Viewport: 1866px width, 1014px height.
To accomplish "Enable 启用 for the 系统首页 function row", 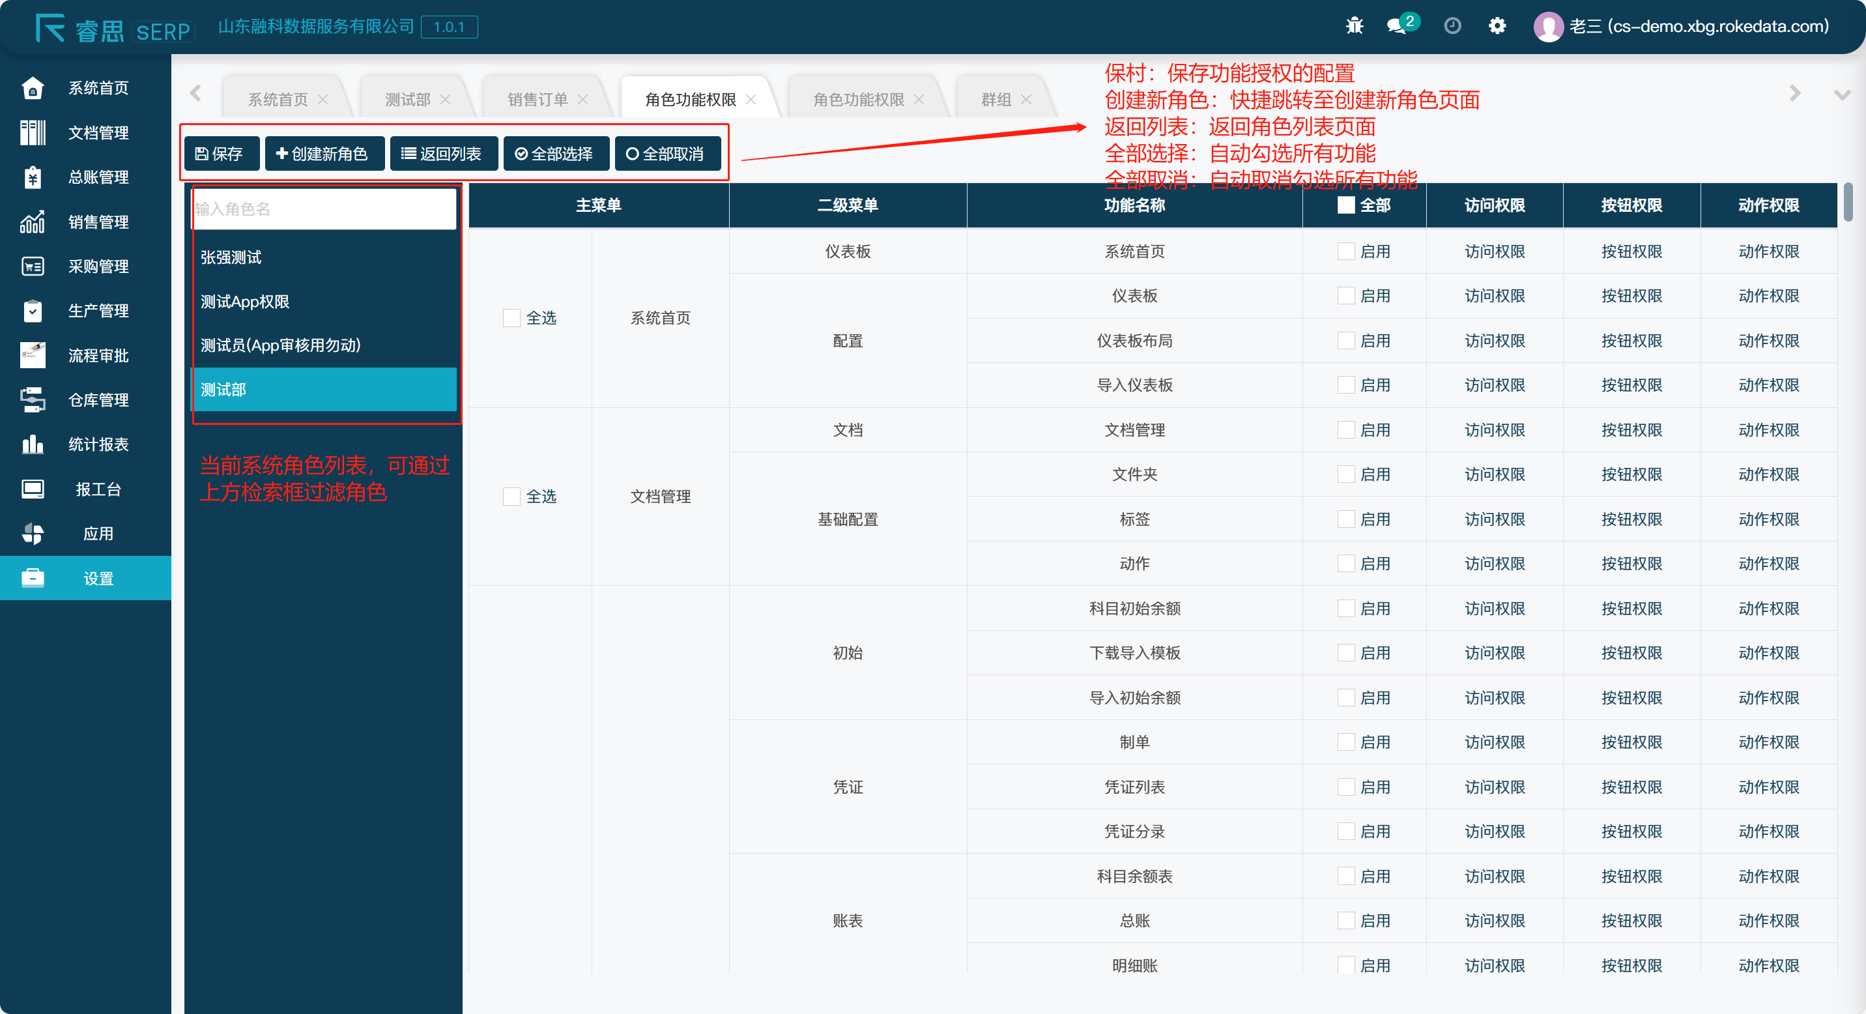I will coord(1345,252).
